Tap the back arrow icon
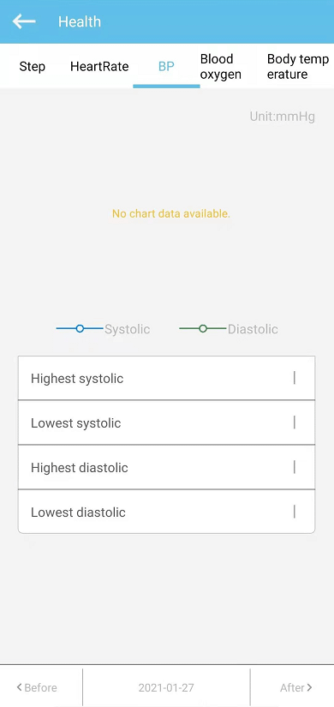 (24, 21)
